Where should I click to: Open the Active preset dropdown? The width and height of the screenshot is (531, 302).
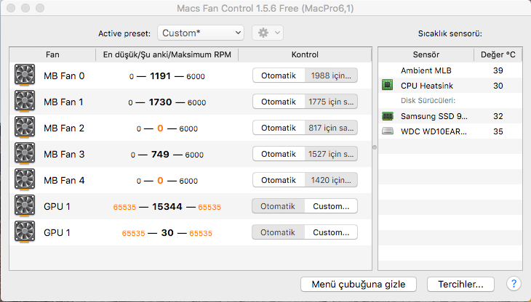click(201, 33)
